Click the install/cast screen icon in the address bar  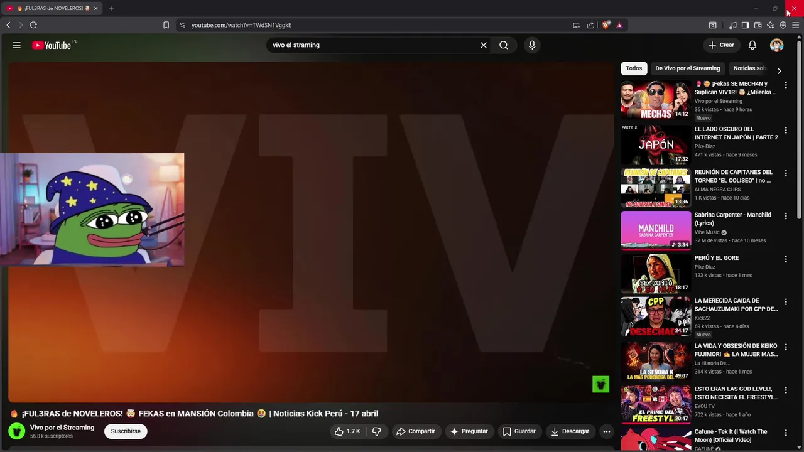(x=576, y=25)
